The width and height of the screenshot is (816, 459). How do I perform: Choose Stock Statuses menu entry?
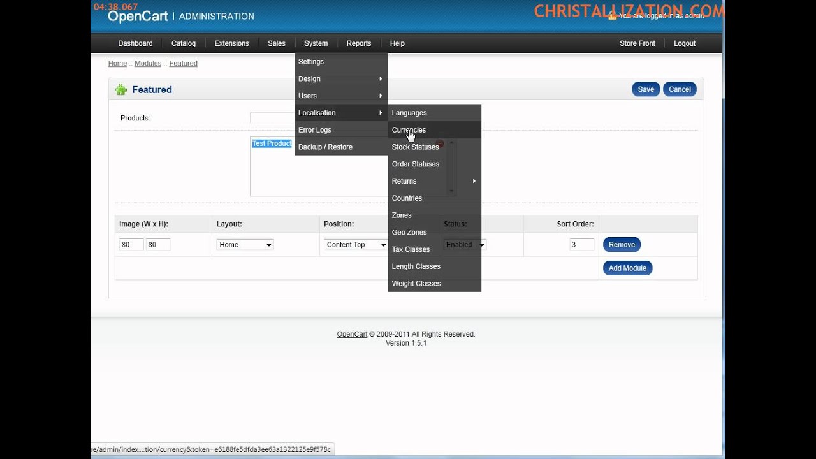tap(434, 147)
